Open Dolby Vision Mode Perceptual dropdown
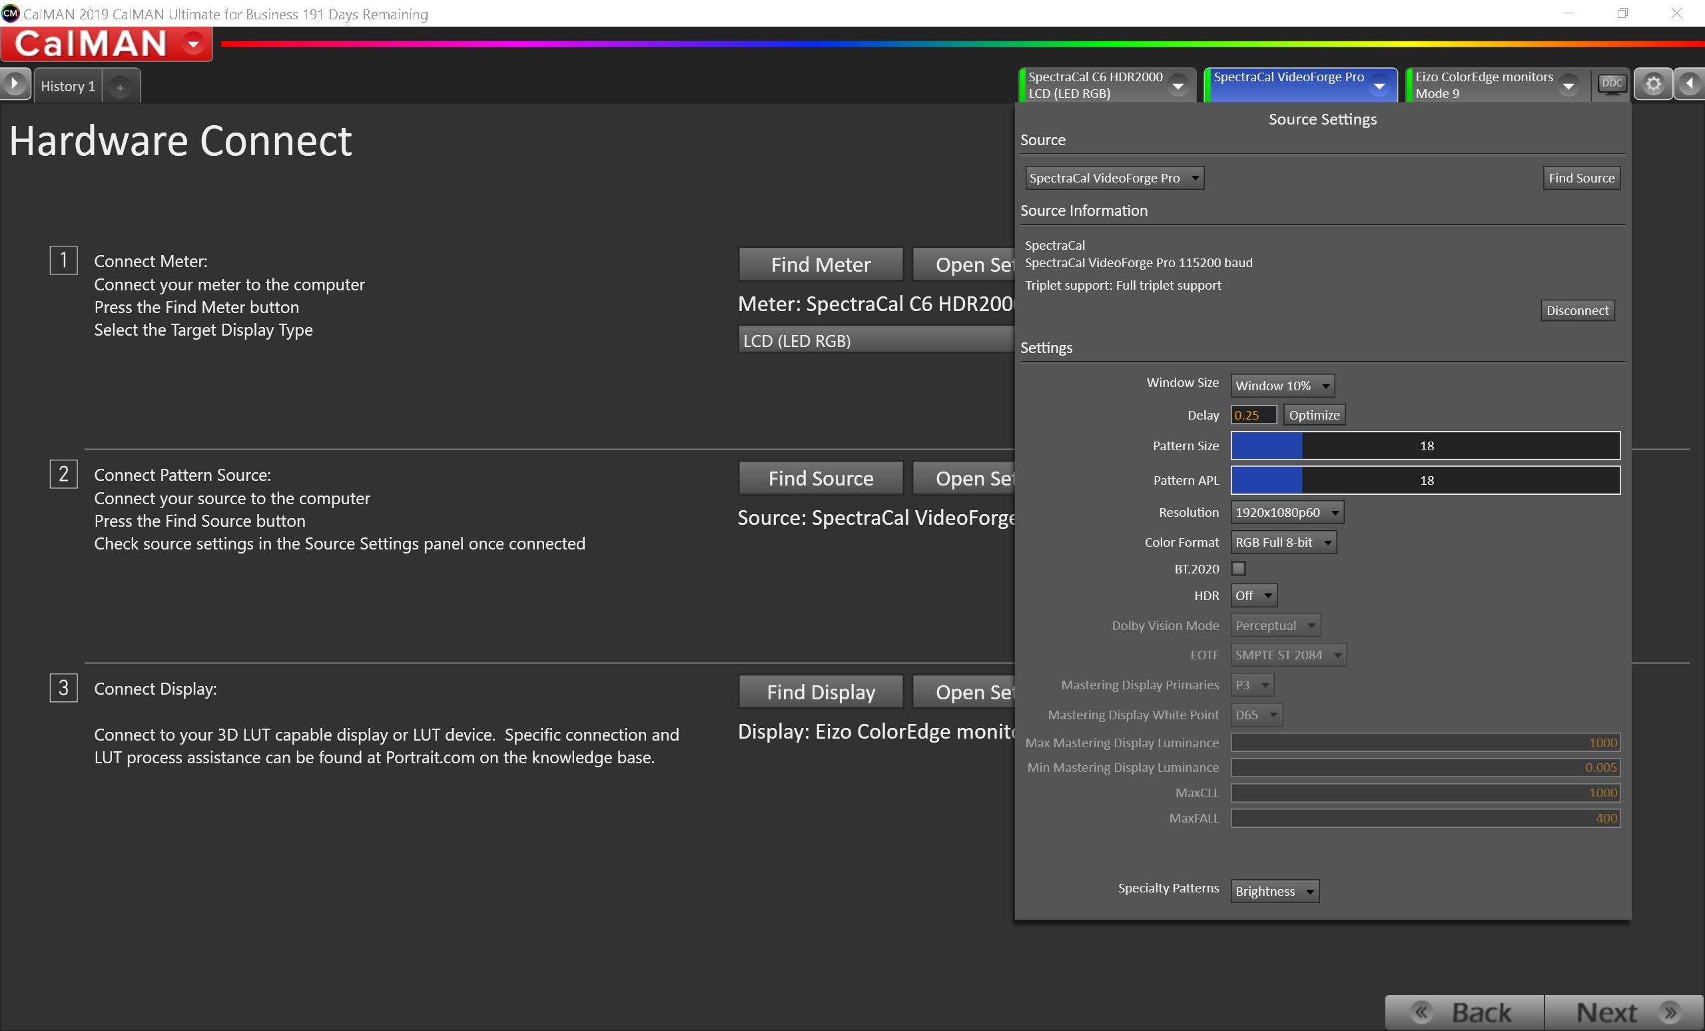 click(x=1275, y=625)
